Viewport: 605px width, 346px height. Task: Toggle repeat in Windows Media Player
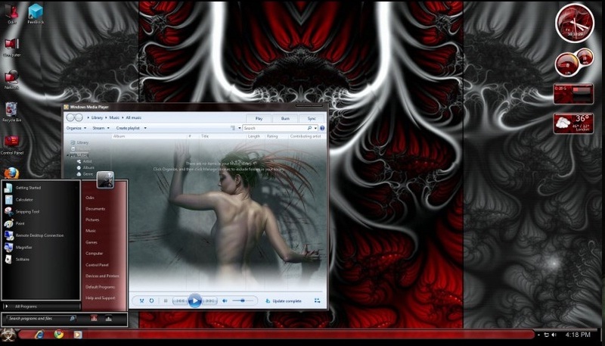(x=152, y=301)
